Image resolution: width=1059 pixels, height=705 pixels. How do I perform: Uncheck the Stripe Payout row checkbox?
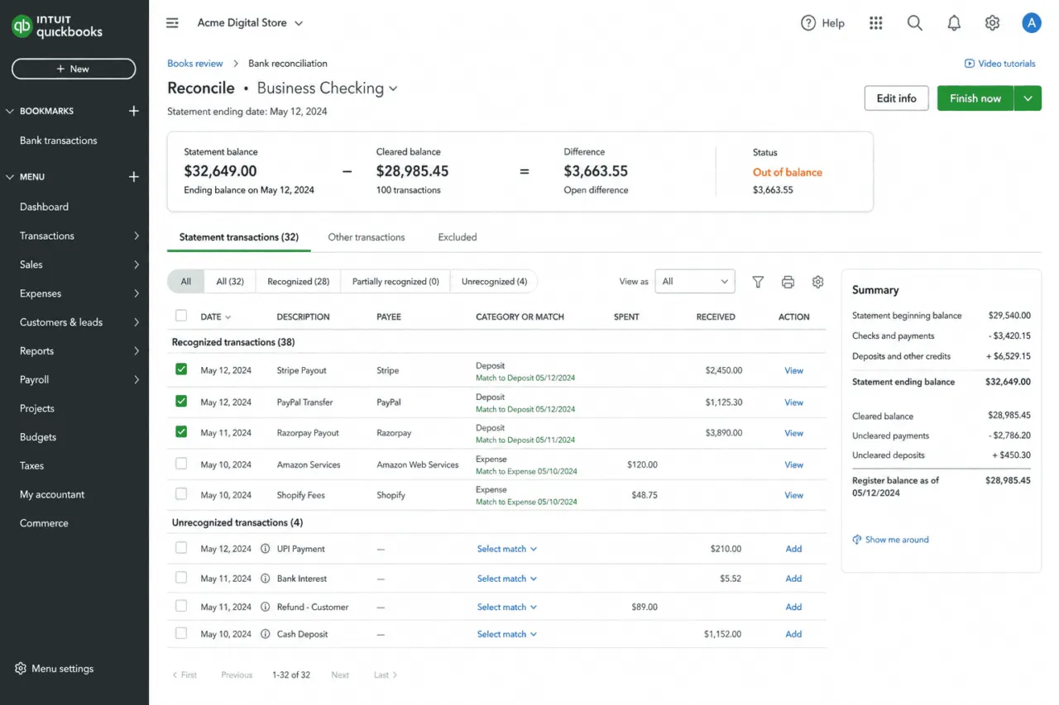point(181,369)
